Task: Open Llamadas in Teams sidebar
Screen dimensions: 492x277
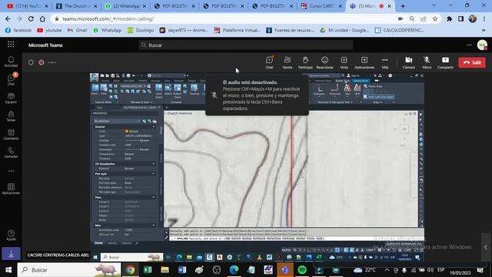Action: pyautogui.click(x=11, y=152)
